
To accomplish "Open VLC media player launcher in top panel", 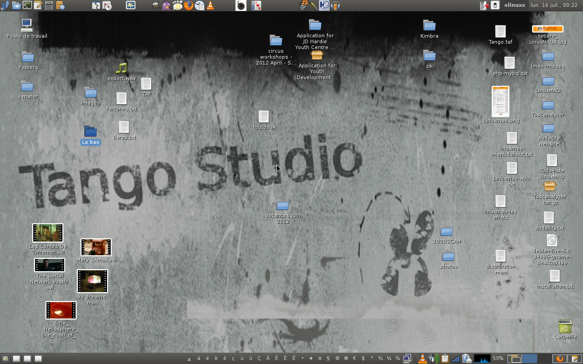I will (x=210, y=5).
